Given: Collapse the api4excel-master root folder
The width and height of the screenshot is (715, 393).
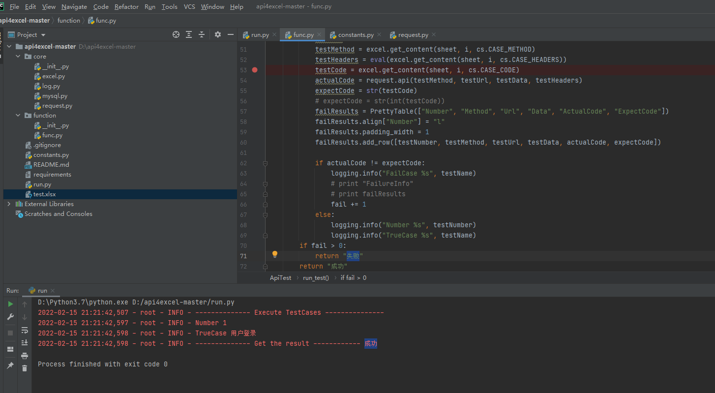Looking at the screenshot, I should click(9, 47).
